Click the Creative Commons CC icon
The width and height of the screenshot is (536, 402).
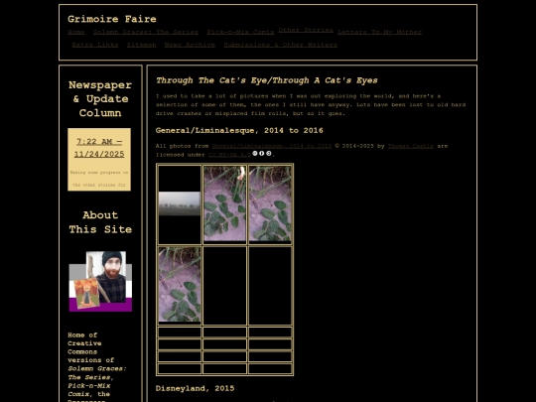tap(255, 154)
